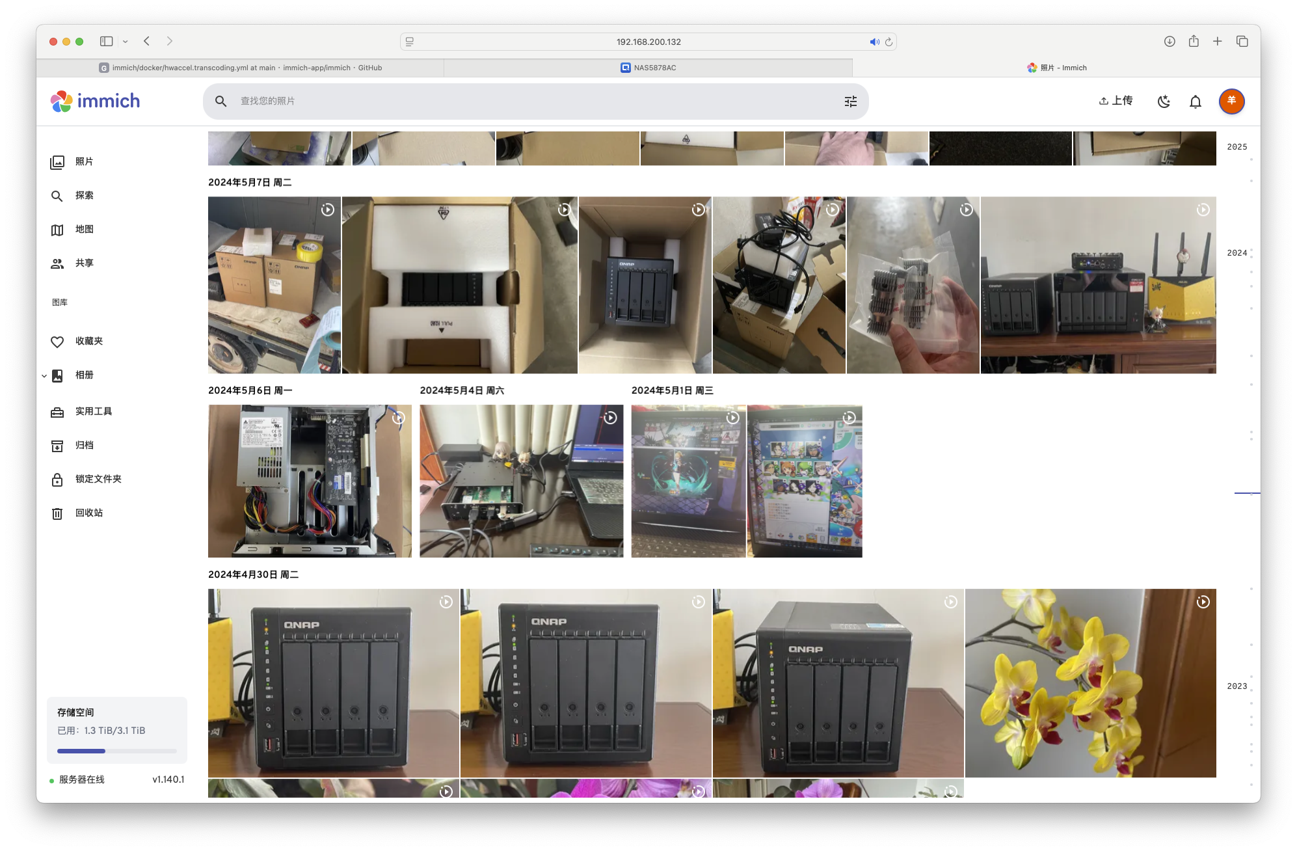The width and height of the screenshot is (1297, 851).
Task: Open Favorites (收藏夹) heart icon
Action: 58,342
